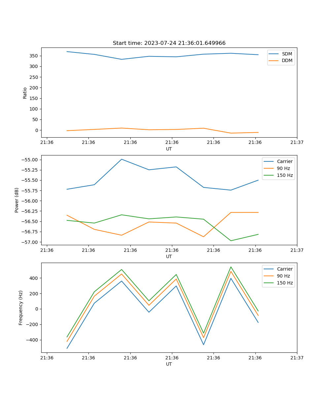330x396 pixels.
Task: Select 90 Hz legend entry in Power plot
Action: pyautogui.click(x=283, y=168)
